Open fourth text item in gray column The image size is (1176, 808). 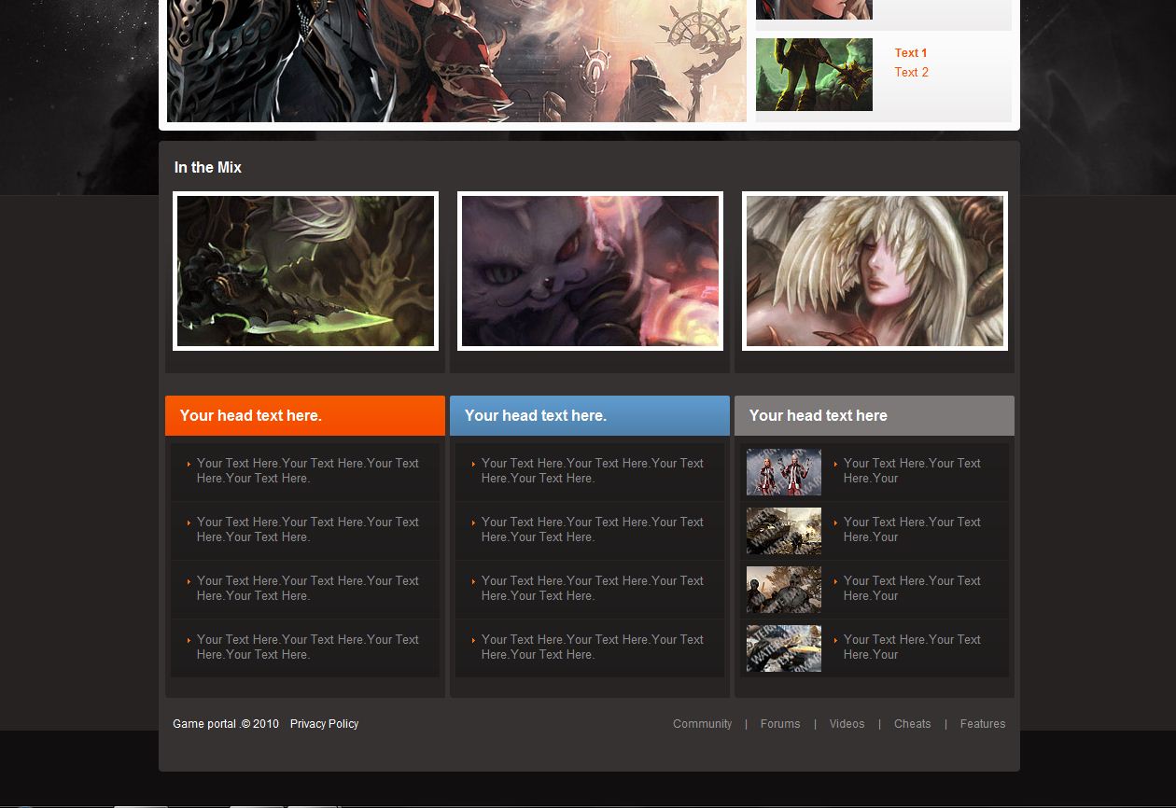(x=912, y=647)
